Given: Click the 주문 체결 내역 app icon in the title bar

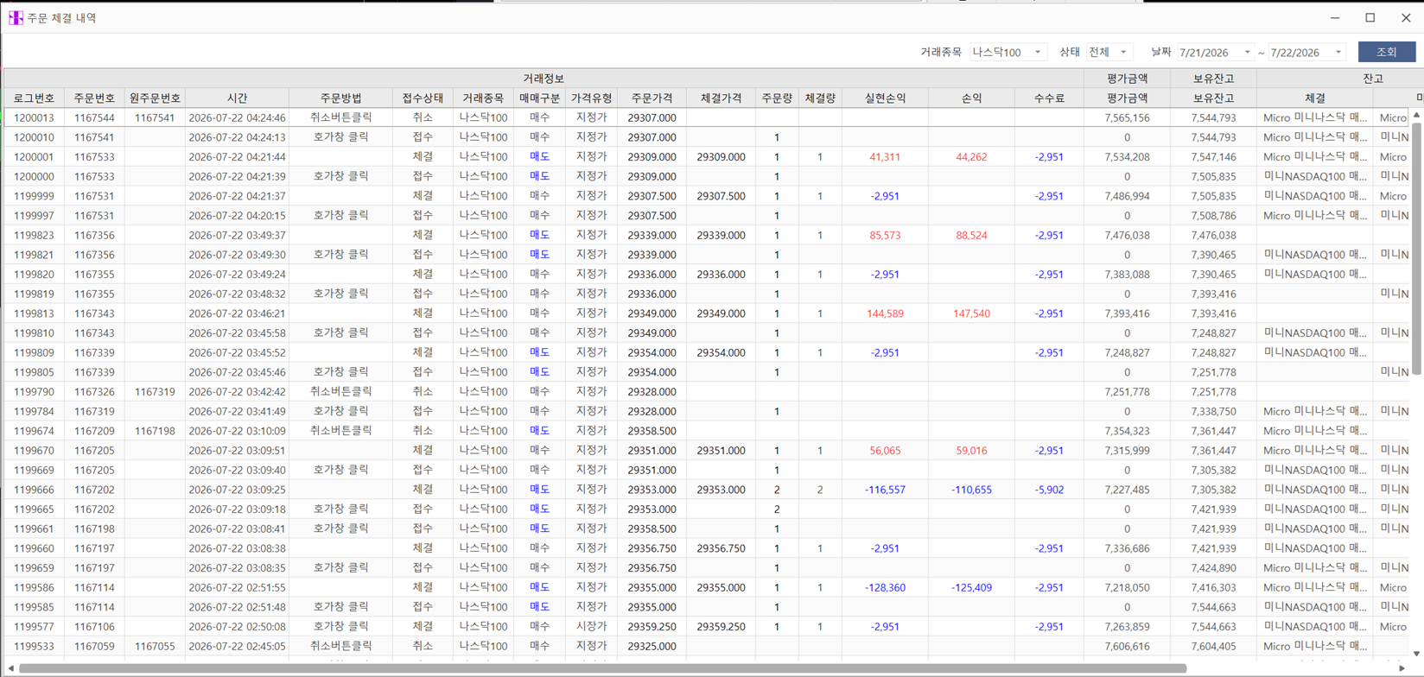Looking at the screenshot, I should click(16, 17).
